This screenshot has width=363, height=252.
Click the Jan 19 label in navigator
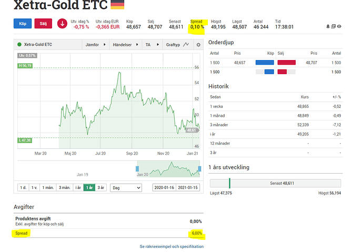pyautogui.click(x=83, y=175)
